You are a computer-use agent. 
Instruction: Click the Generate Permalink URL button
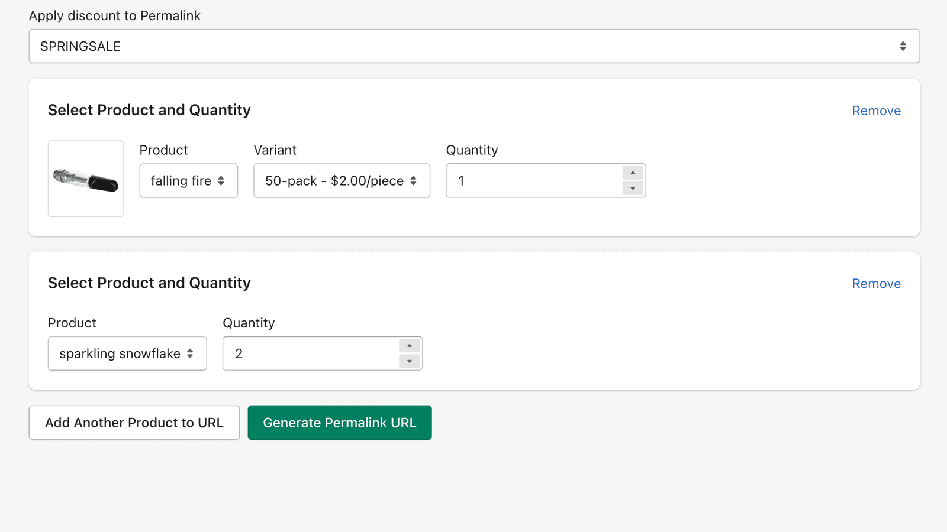point(339,422)
